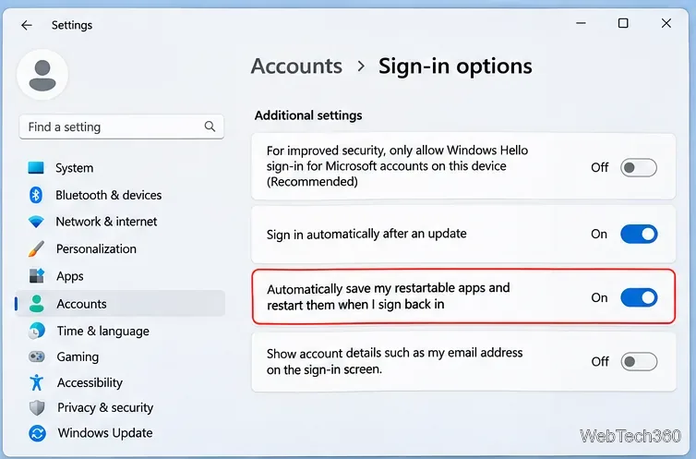Click the breadcrumb chevron separator

361,66
